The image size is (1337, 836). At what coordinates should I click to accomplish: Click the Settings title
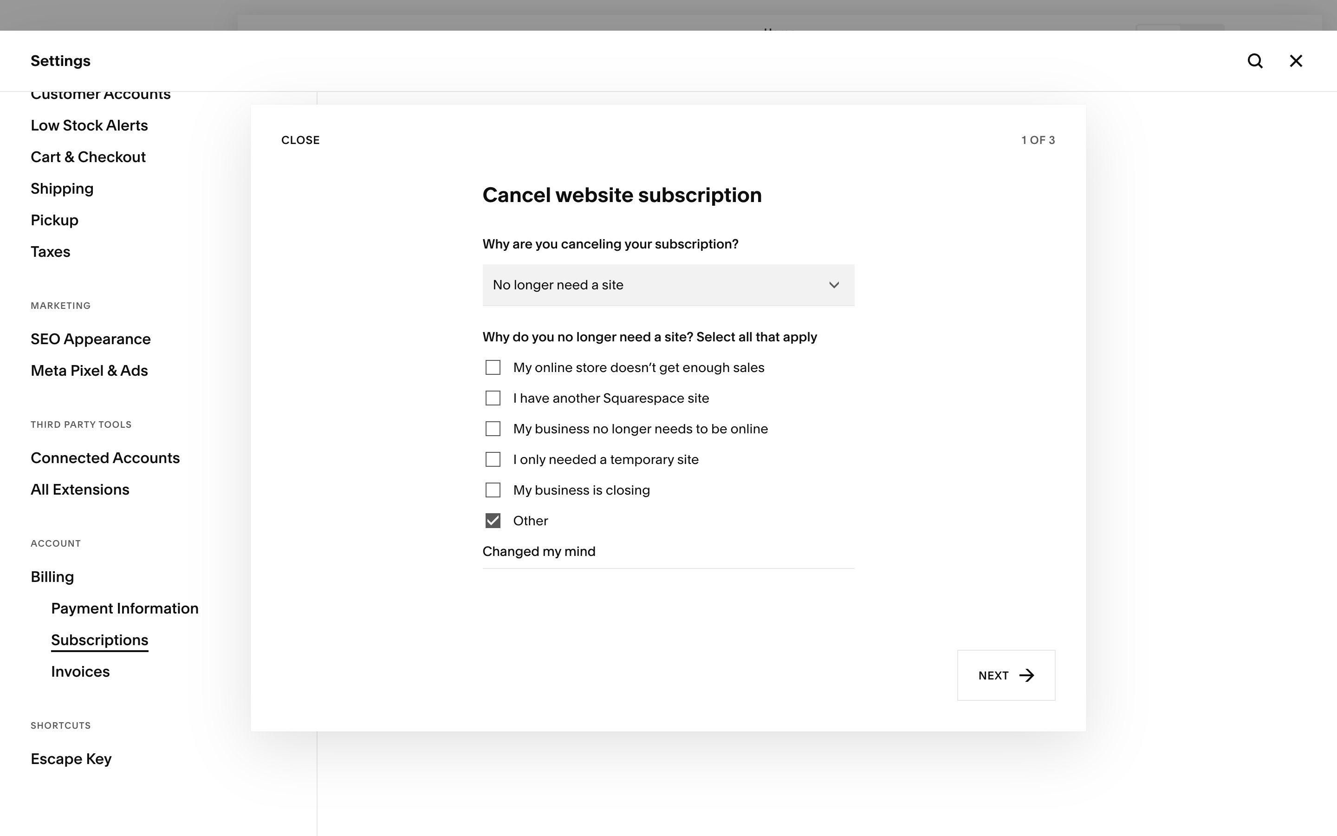pyautogui.click(x=60, y=61)
